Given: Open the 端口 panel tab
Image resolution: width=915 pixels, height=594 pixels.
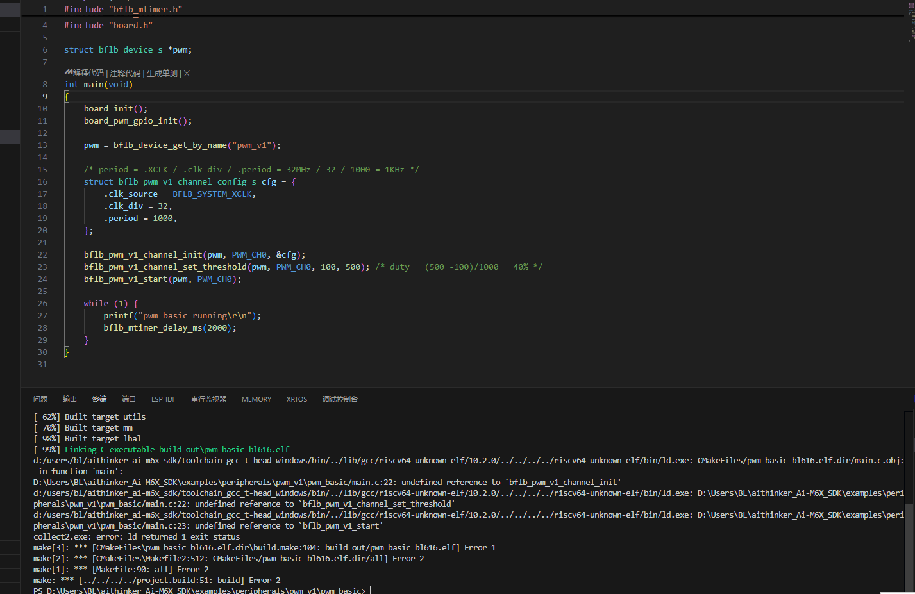Looking at the screenshot, I should tap(129, 399).
